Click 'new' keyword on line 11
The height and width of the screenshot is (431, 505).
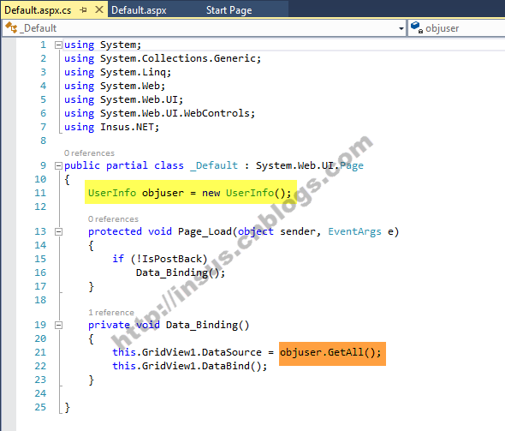coord(211,193)
